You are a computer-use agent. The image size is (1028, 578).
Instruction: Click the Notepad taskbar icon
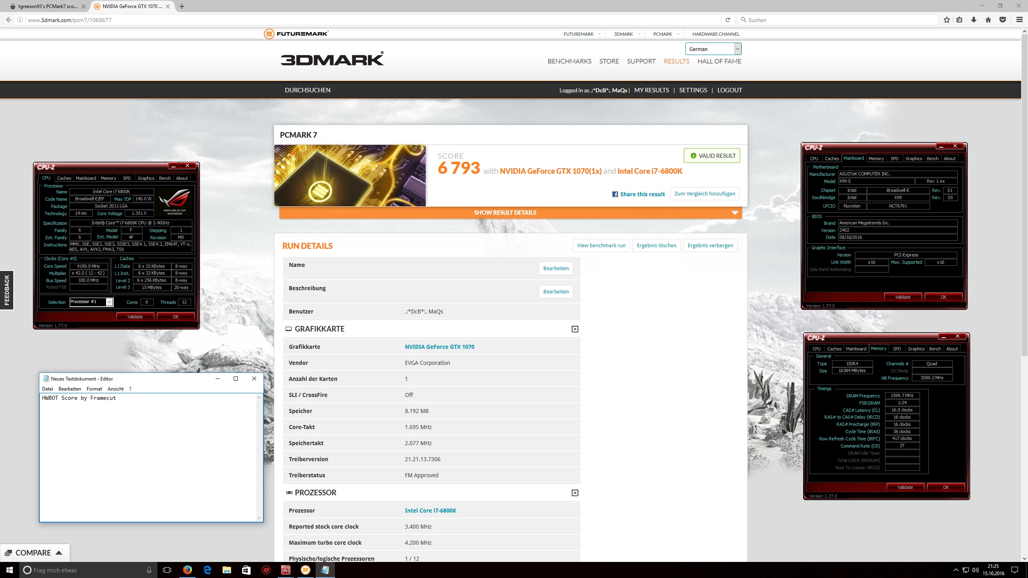tap(325, 570)
